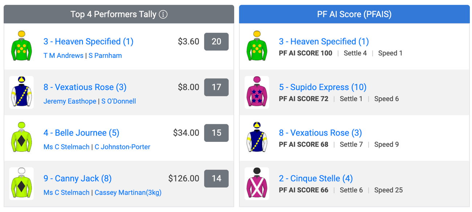Open 3 - Heaven Specified link in Tally list
Screen dimensions: 472x212
[x=89, y=41]
